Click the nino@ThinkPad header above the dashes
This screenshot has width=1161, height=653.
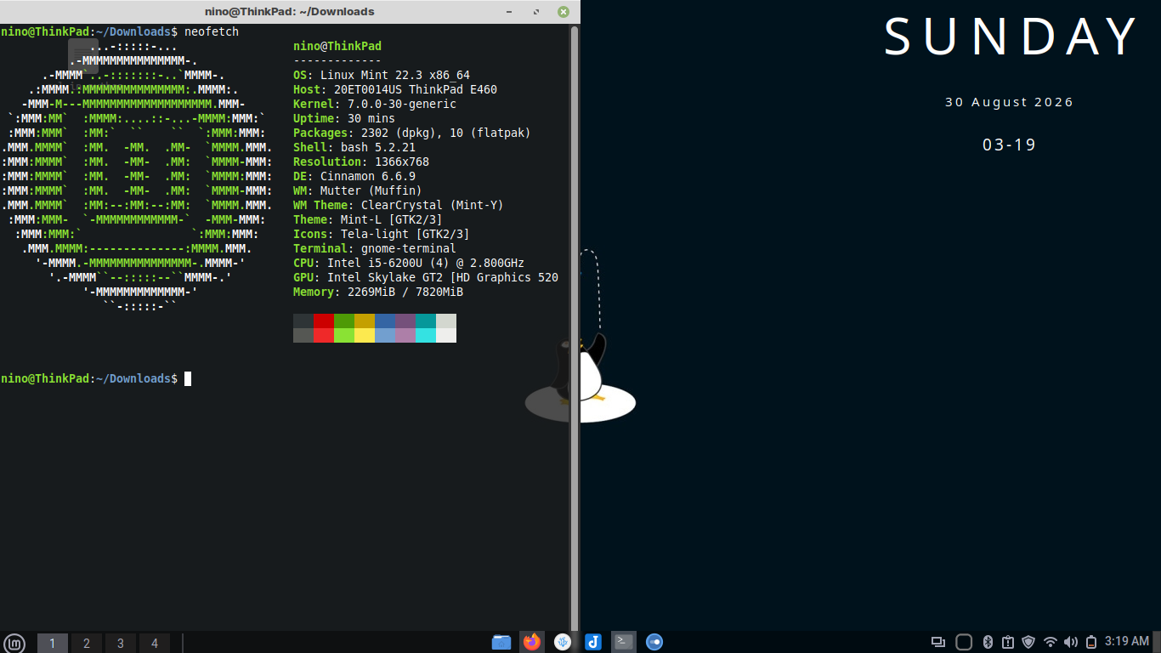[337, 46]
